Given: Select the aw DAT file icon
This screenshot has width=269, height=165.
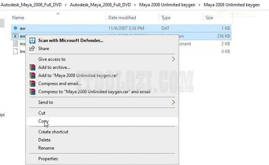Looking at the screenshot, I should tap(15, 28).
